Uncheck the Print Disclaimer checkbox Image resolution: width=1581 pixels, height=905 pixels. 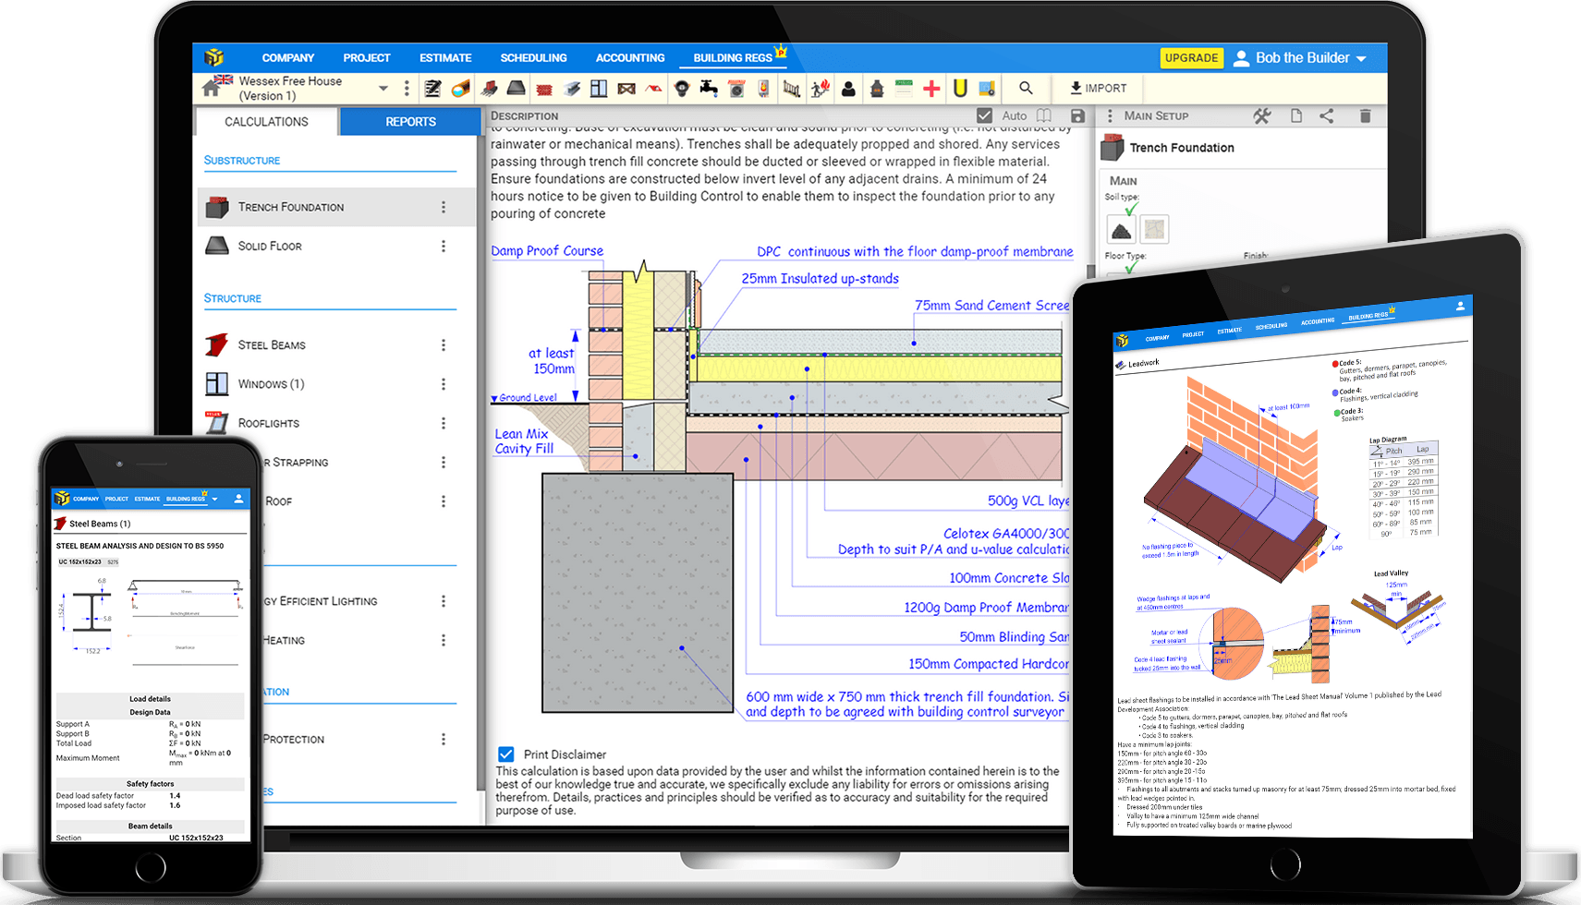(506, 754)
